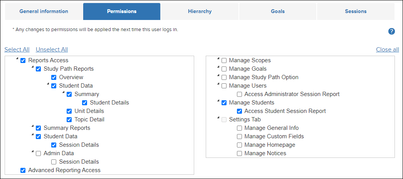
Task: Toggle the Topic Detail checkbox
Action: click(x=69, y=119)
